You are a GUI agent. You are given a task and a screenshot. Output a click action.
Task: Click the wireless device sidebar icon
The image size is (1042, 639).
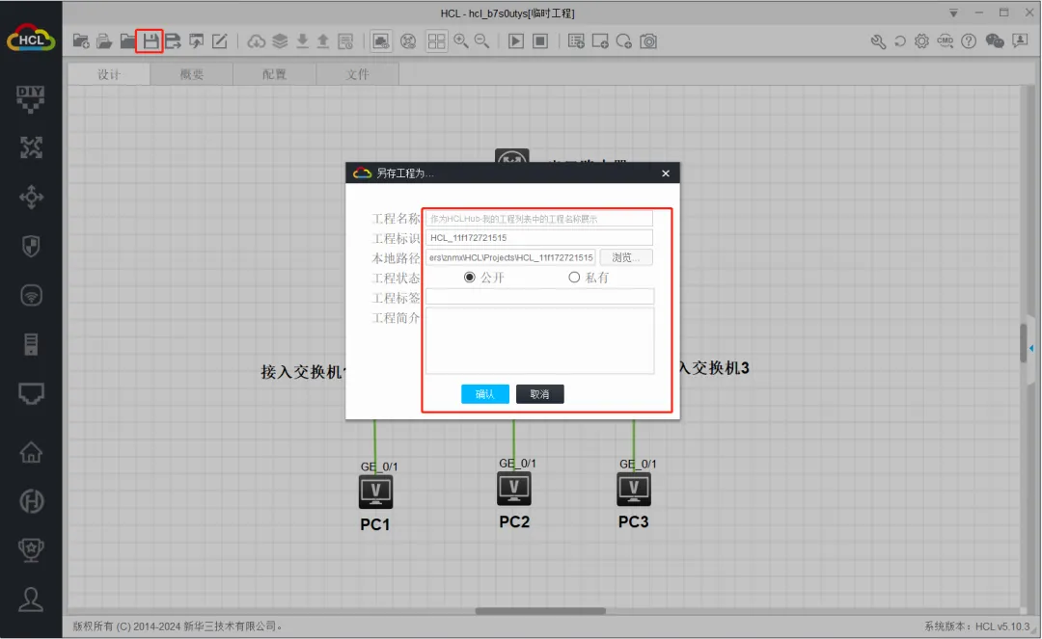[31, 295]
